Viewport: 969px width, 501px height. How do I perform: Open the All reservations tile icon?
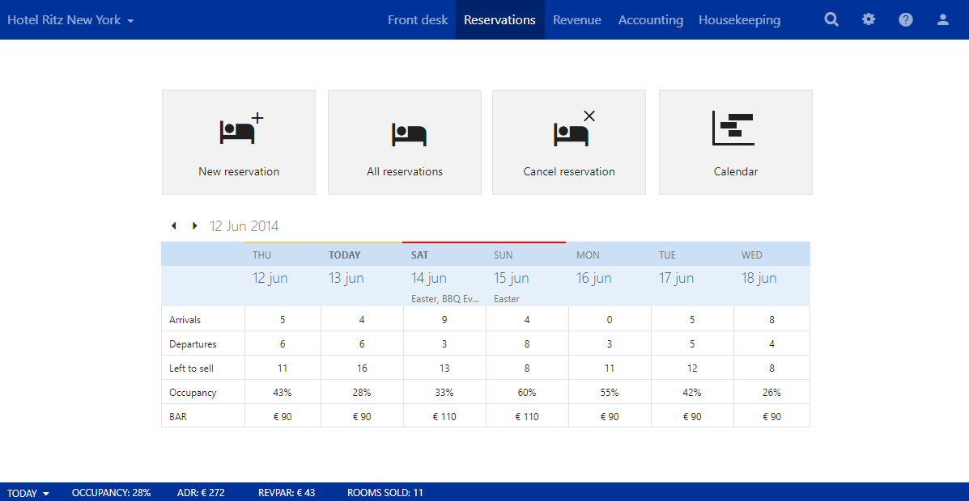[409, 134]
